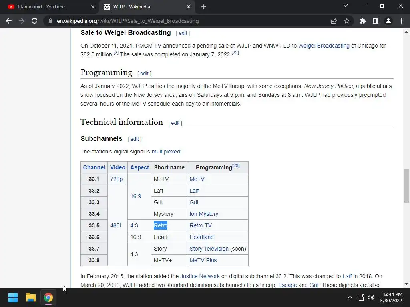Open the 720p link
410x307 pixels.
click(x=117, y=179)
